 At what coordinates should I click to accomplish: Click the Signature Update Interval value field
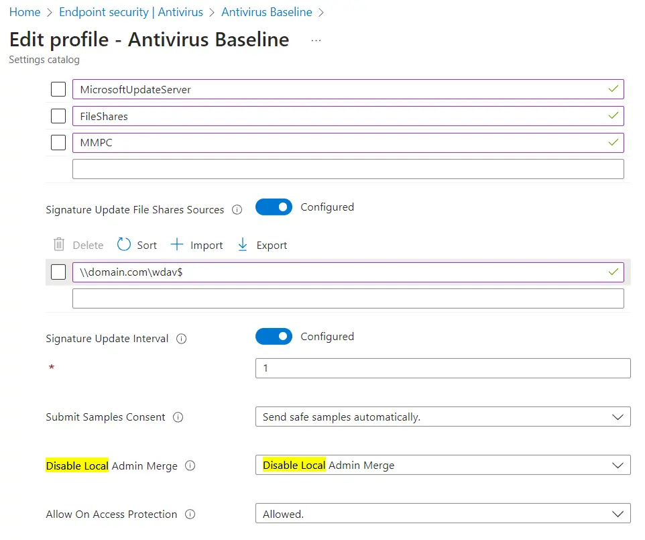pos(443,368)
